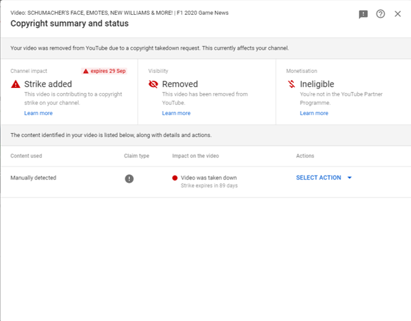Click 'This video has been removed from' text
Screen dimensions: 411x321
tap(205, 94)
